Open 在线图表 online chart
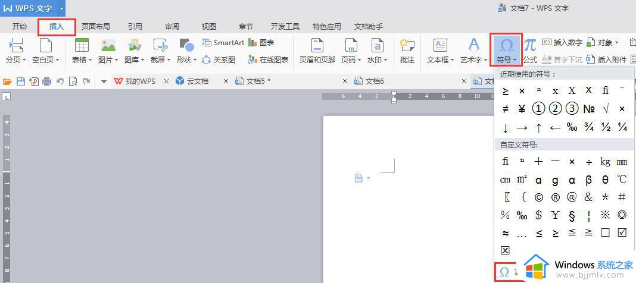The height and width of the screenshot is (283, 636). 269,60
